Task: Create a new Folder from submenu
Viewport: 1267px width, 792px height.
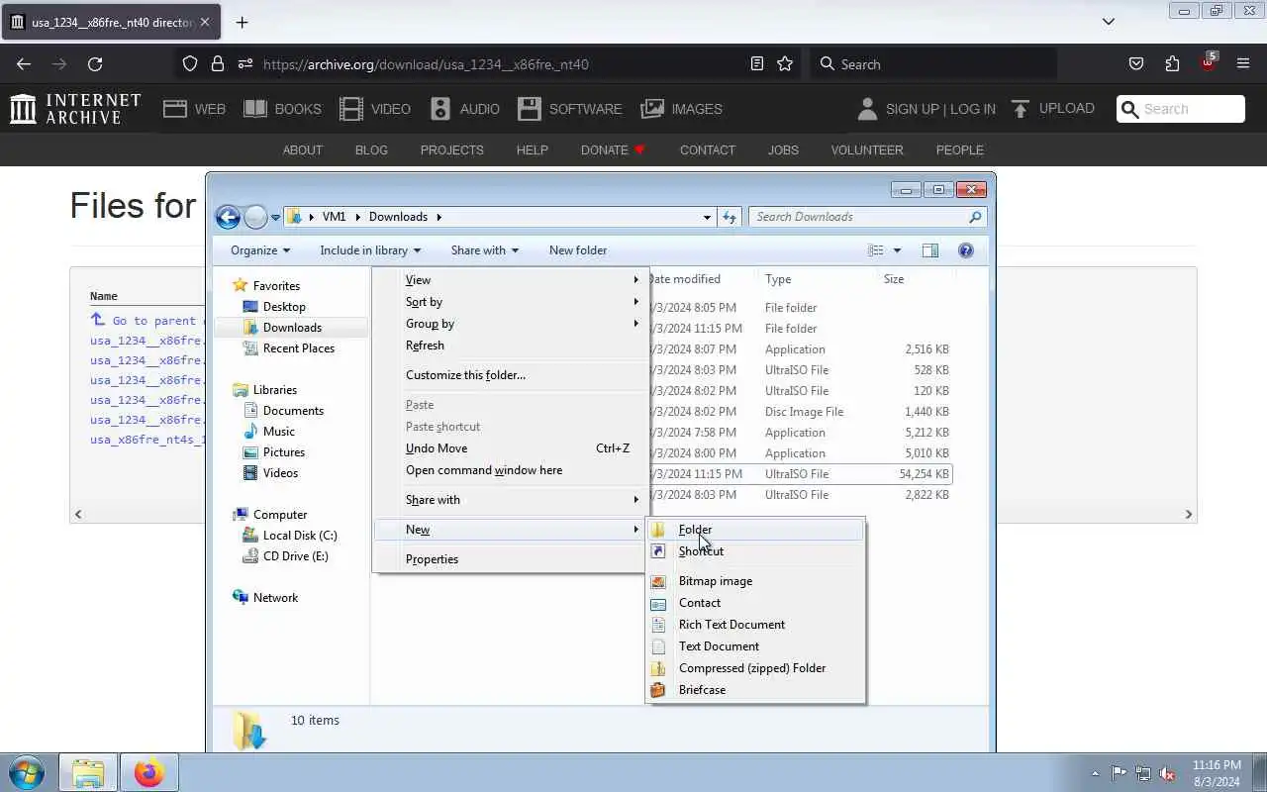Action: pyautogui.click(x=755, y=530)
